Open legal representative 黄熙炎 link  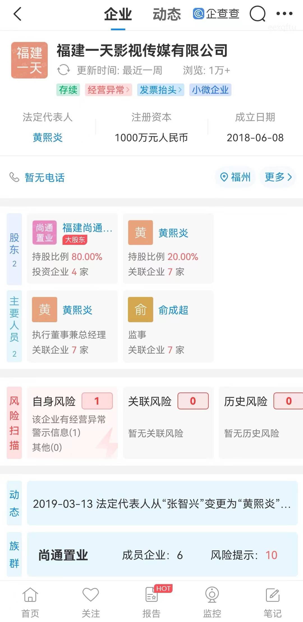(48, 138)
